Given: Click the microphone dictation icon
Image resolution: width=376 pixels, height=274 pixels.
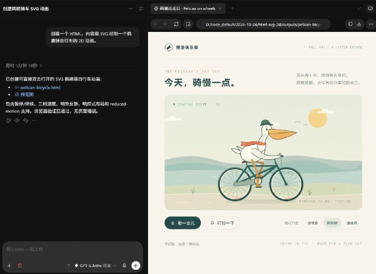Looking at the screenshot, I should pos(124,266).
